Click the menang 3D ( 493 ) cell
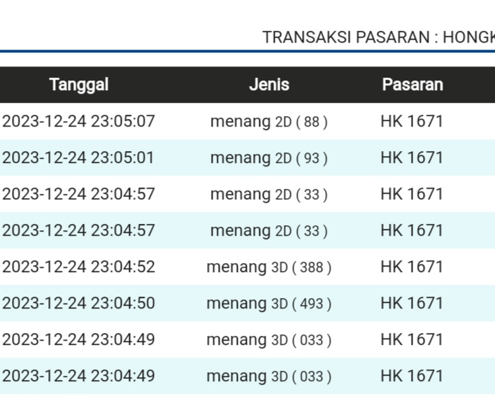The image size is (495, 403). pyautogui.click(x=269, y=303)
